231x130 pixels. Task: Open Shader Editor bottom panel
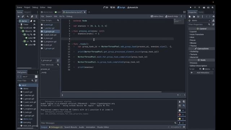point(103,127)
